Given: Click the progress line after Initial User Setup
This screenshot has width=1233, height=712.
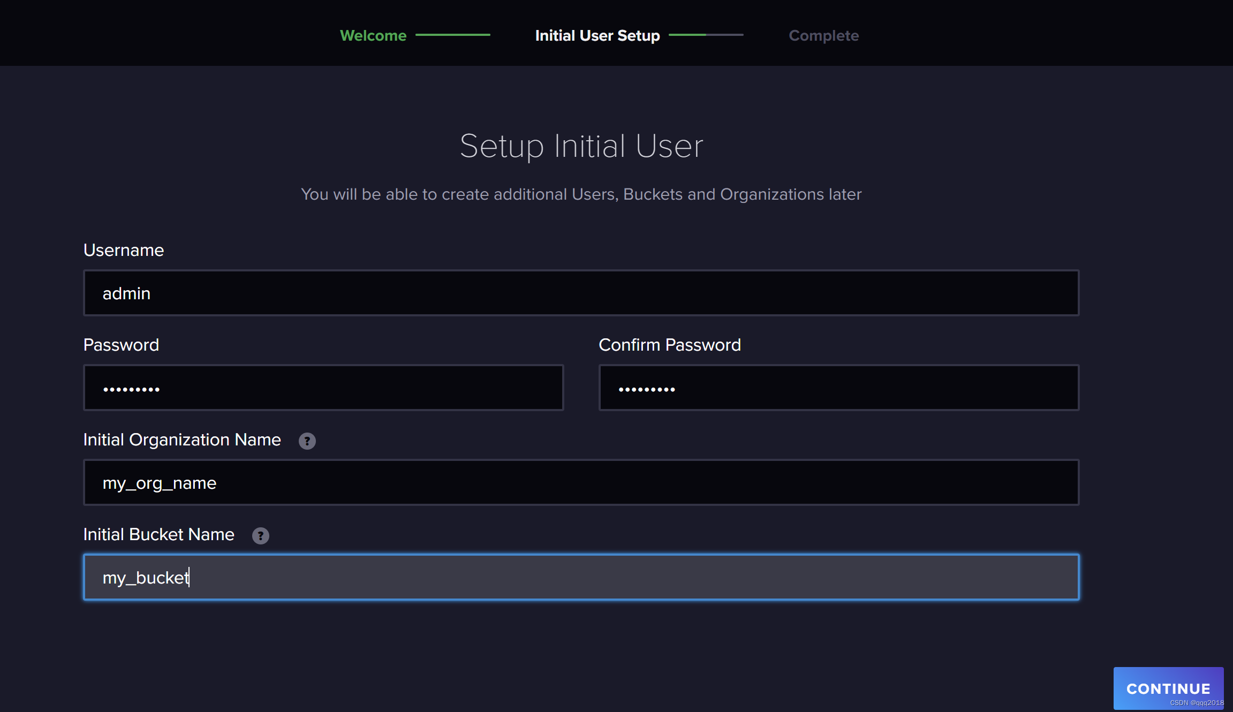Looking at the screenshot, I should point(706,35).
